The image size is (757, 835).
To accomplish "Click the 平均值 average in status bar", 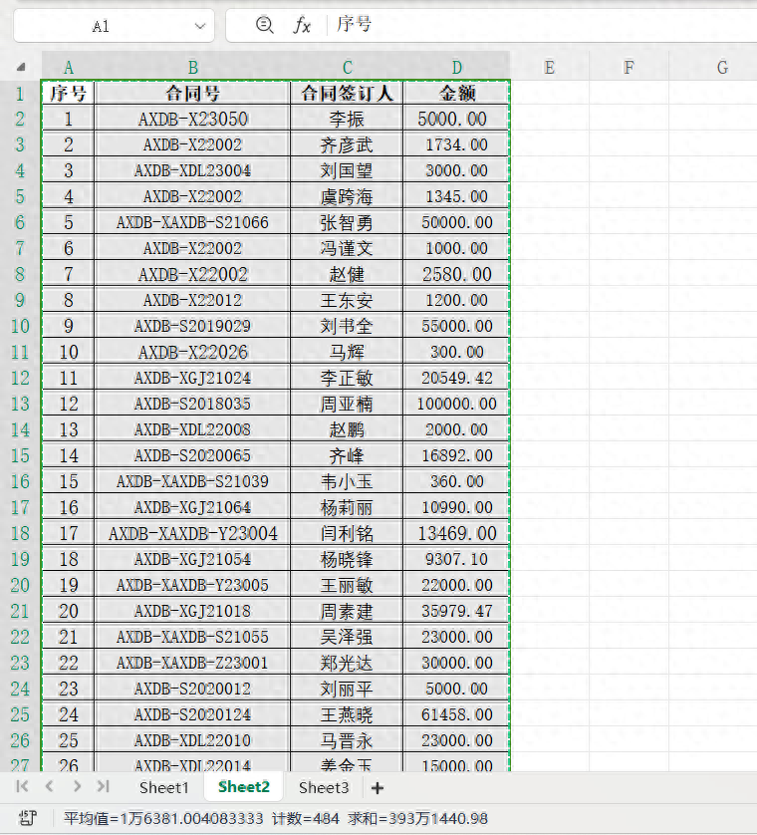I will tap(163, 818).
